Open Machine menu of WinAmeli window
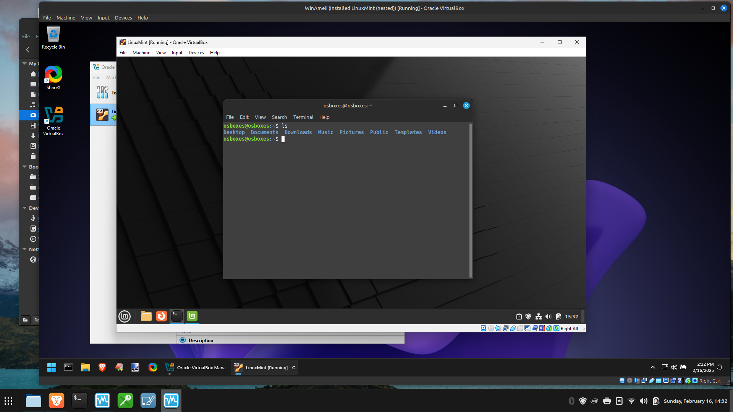 pyautogui.click(x=66, y=18)
